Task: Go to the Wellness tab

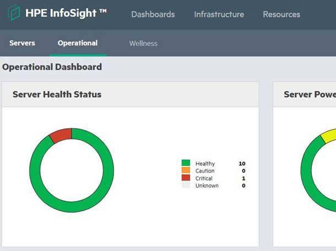Action: [143, 43]
